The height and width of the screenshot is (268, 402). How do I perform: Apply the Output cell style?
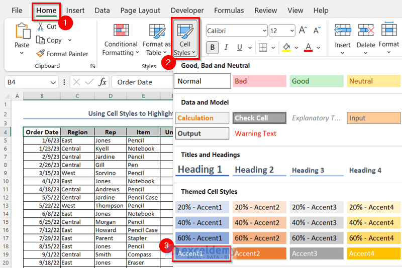tap(203, 133)
